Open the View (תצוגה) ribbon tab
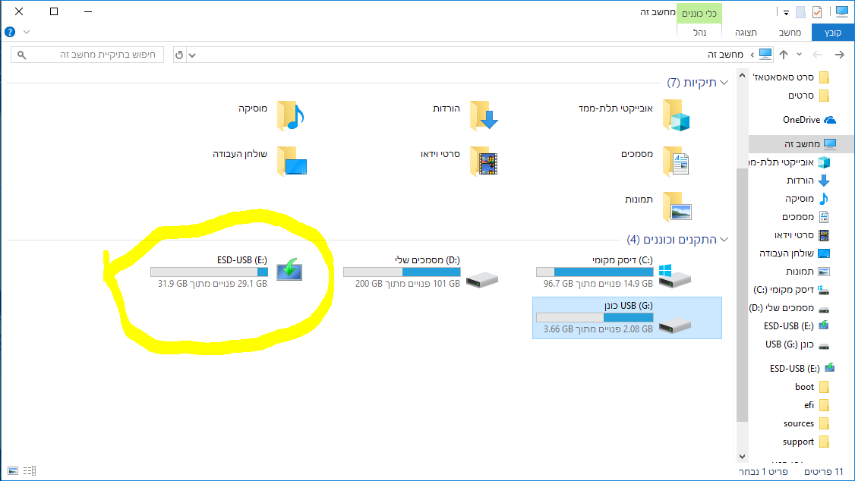 click(x=746, y=33)
